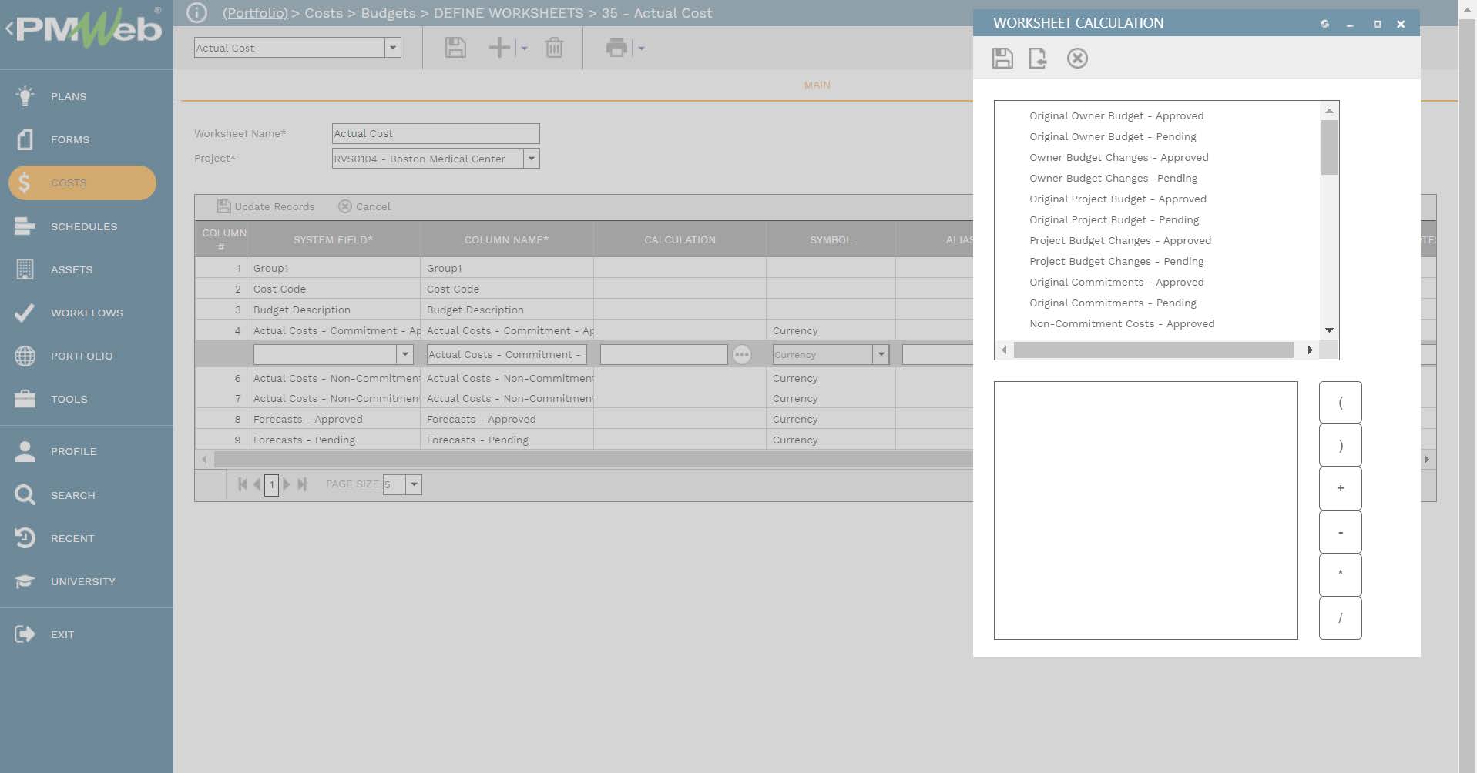
Task: Click the Exit sidebar icon
Action: (x=25, y=634)
